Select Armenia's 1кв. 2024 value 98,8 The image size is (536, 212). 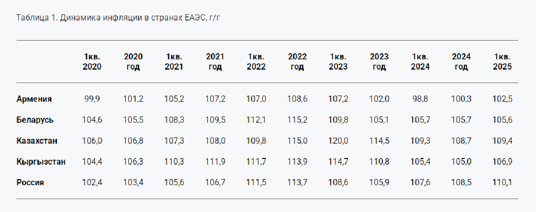click(x=420, y=99)
